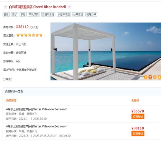Select the highlighted carousel dot 2
The image size is (161, 141).
point(150,77)
